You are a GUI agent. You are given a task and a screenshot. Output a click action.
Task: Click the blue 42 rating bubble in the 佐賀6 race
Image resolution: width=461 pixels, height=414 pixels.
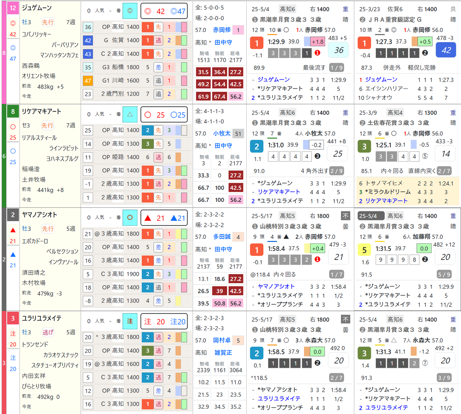pos(446,50)
